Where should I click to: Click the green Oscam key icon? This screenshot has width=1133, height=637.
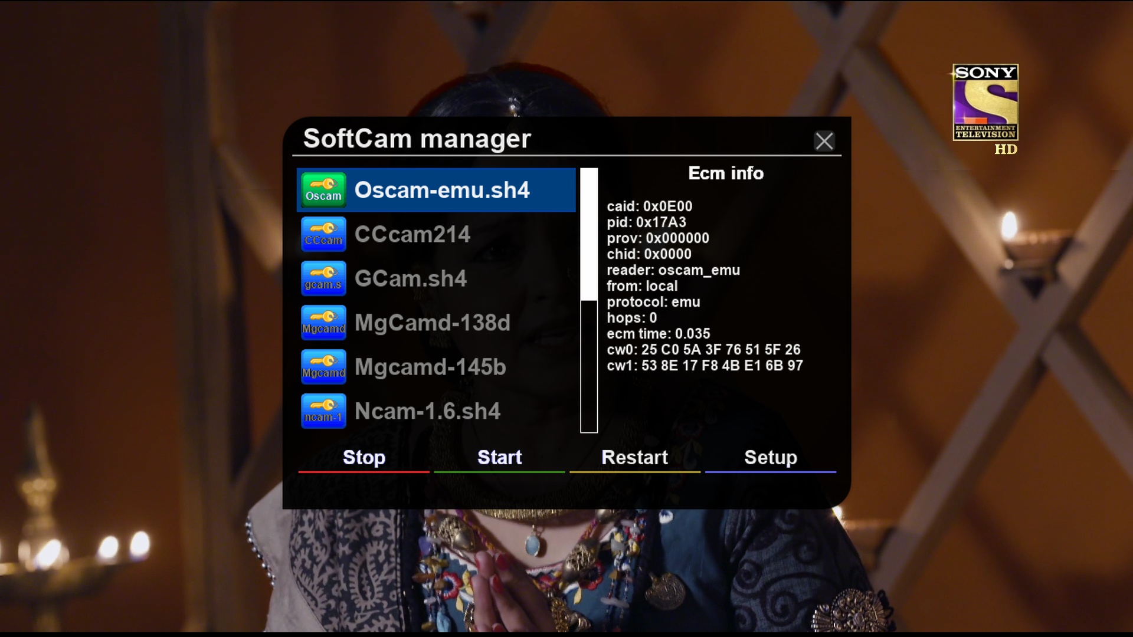(323, 190)
